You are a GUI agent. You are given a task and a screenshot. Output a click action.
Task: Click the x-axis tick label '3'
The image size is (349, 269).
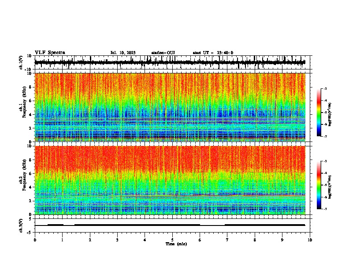coord(117,240)
